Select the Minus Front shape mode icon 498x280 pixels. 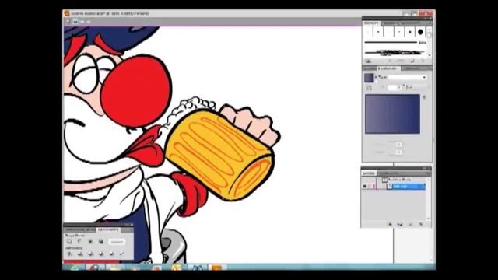click(x=79, y=242)
